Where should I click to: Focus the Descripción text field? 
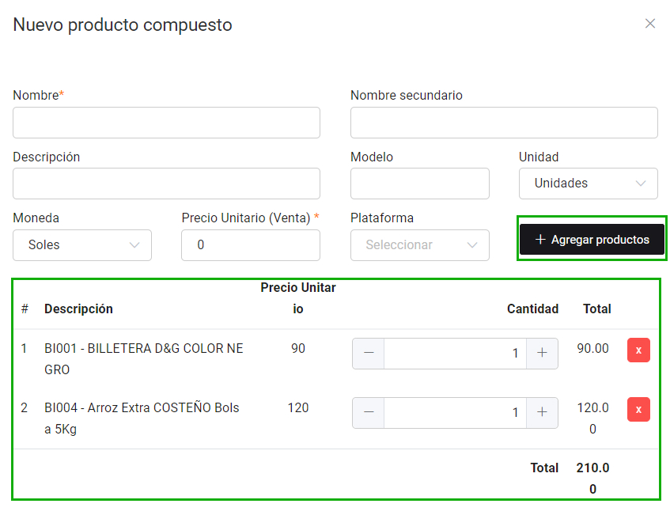tap(166, 184)
